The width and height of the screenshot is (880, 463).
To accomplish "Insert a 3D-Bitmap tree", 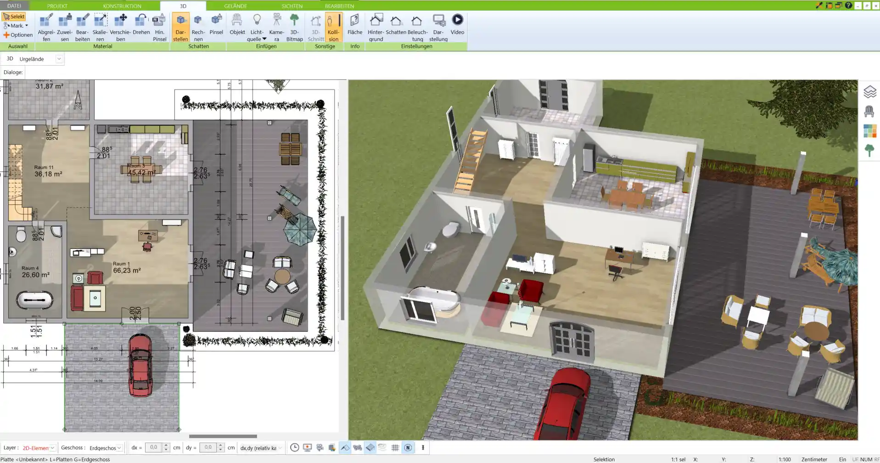I will tap(294, 28).
